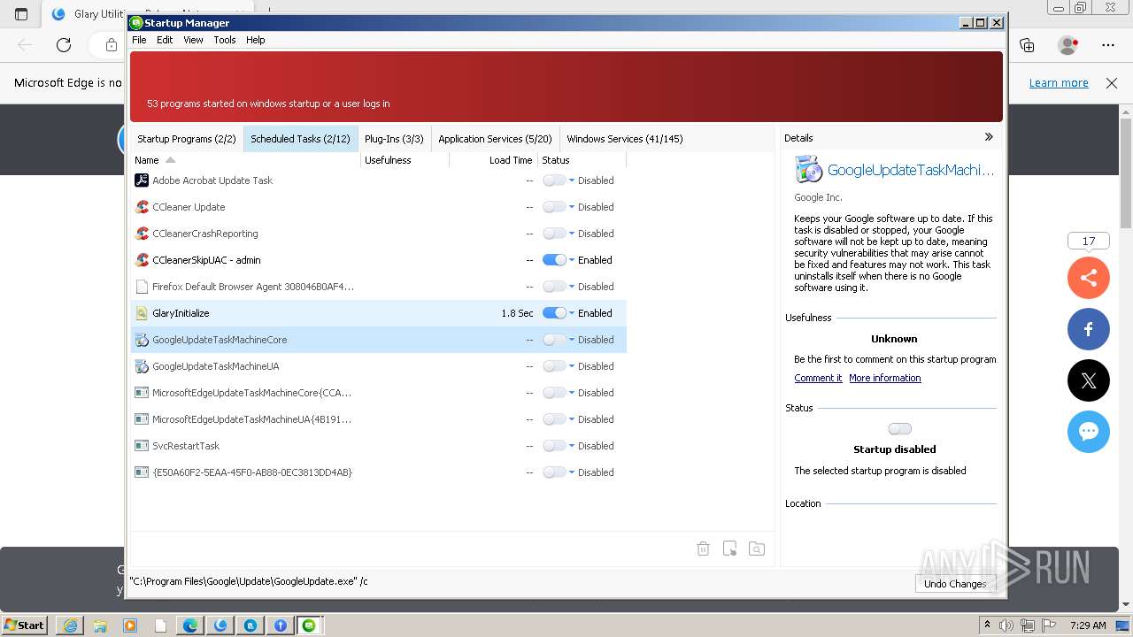
Task: Click the open file location folder icon
Action: click(757, 549)
